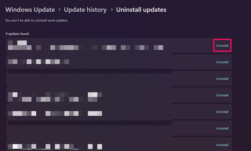Uninstall the third listed update
The height and width of the screenshot is (151, 251).
pos(222,79)
